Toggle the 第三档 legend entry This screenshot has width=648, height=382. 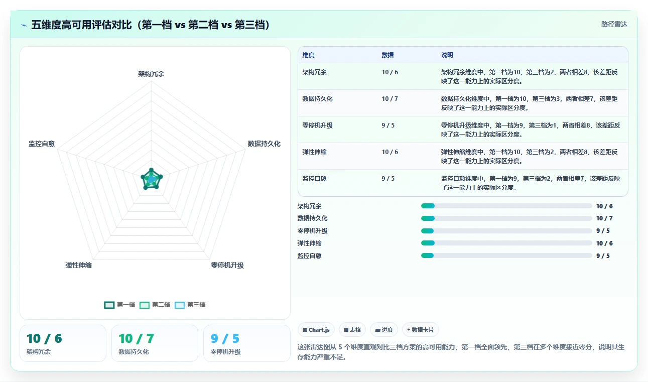tap(190, 305)
